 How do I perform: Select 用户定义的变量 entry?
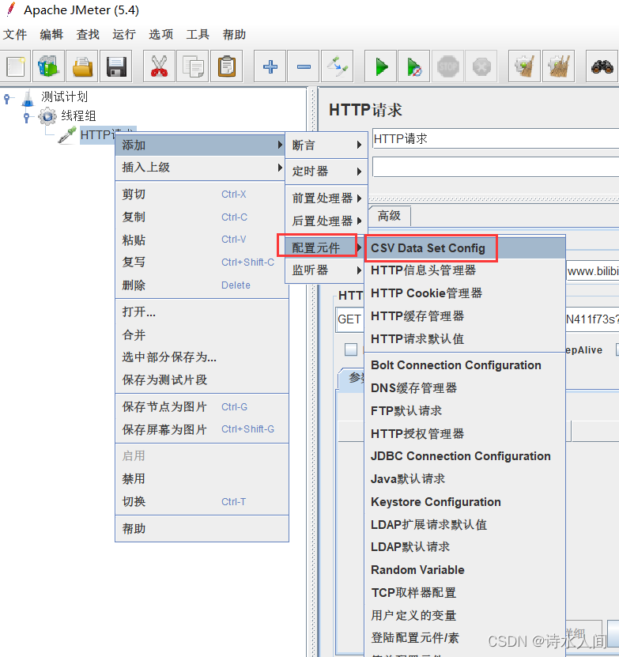465,616
